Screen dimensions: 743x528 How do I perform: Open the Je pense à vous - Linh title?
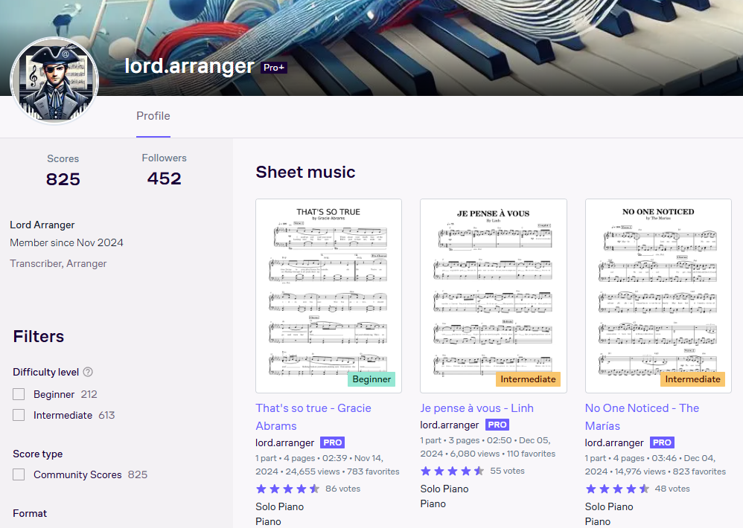(476, 408)
